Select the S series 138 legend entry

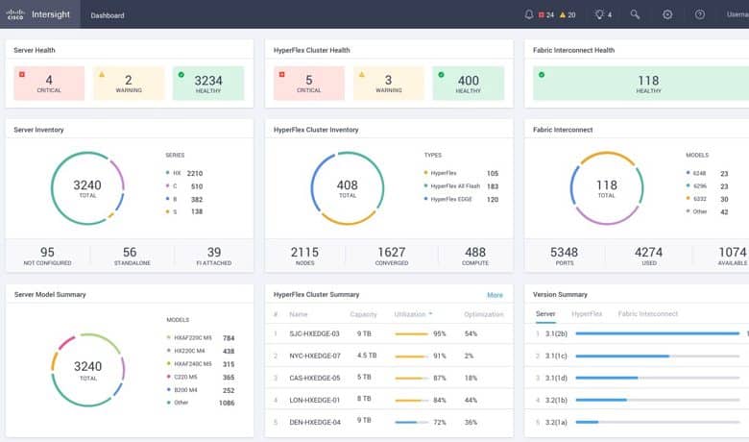184,211
